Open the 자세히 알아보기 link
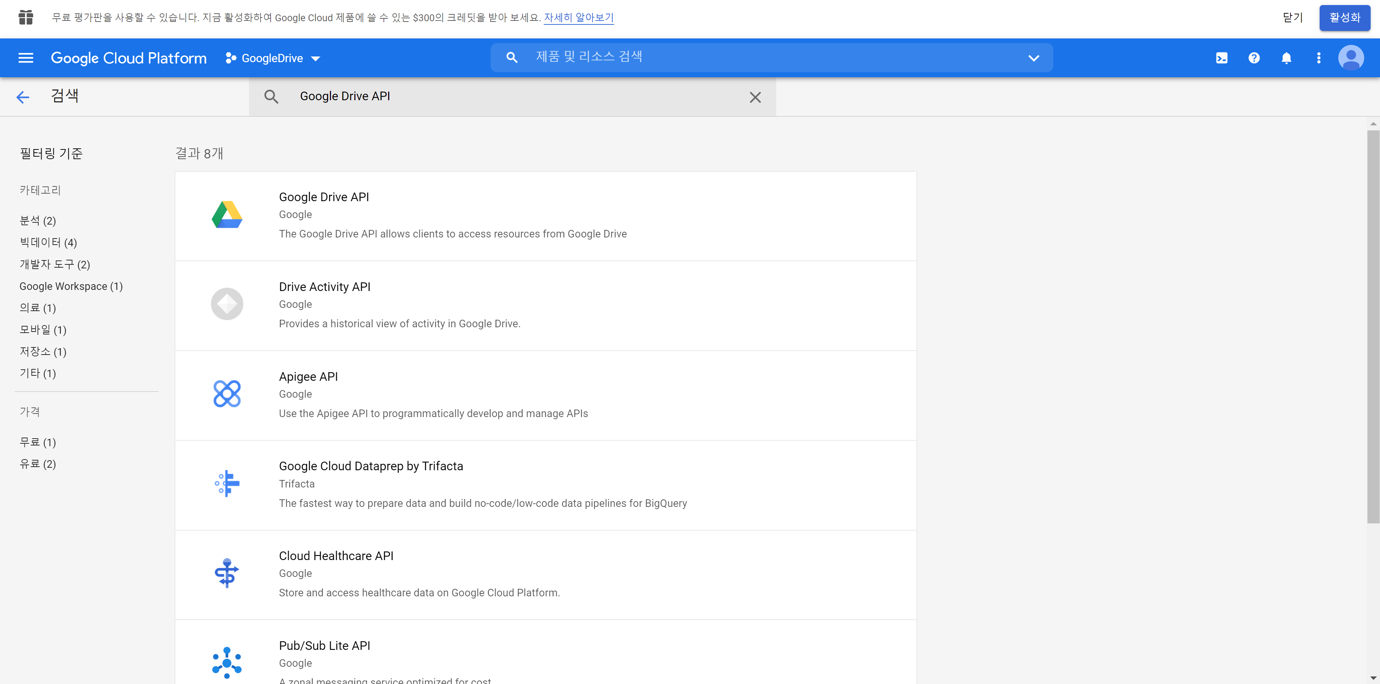This screenshot has height=684, width=1380. 578,18
